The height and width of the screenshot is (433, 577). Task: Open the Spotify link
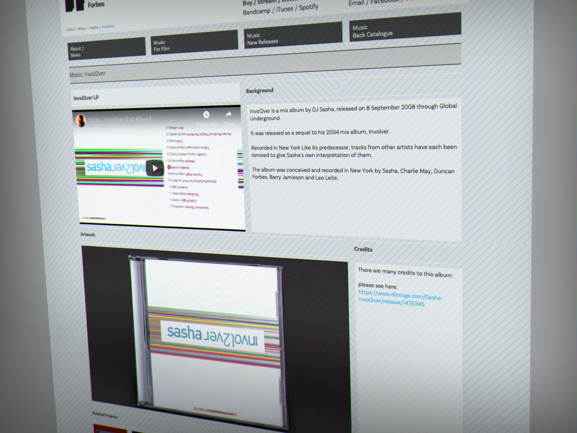click(x=309, y=7)
